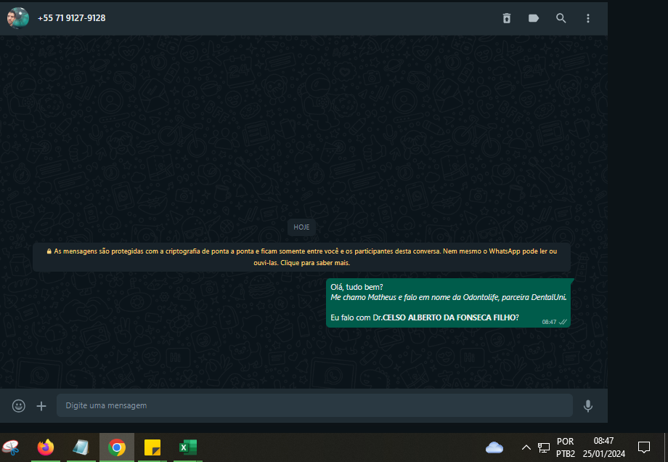Open contact info for +55 71 9127-9128
Viewport: 668px width, 462px height.
point(72,18)
